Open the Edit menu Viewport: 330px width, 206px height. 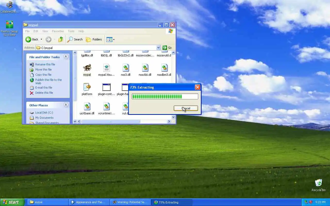36,31
